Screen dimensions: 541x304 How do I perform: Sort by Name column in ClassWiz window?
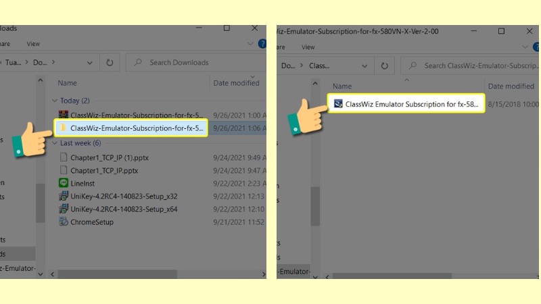342,86
